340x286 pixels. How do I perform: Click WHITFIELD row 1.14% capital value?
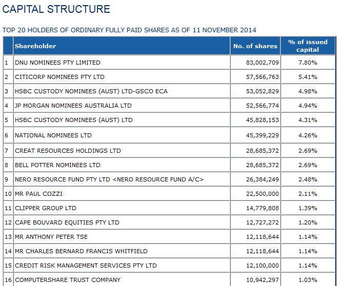coord(308,251)
